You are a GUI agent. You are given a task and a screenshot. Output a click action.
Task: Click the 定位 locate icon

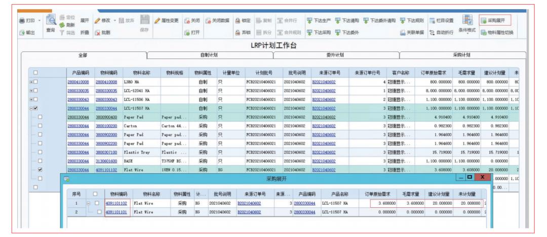62,17
